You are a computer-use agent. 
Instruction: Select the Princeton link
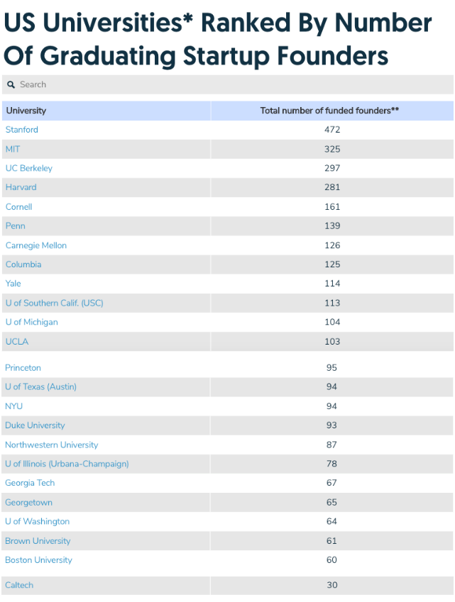(x=23, y=368)
